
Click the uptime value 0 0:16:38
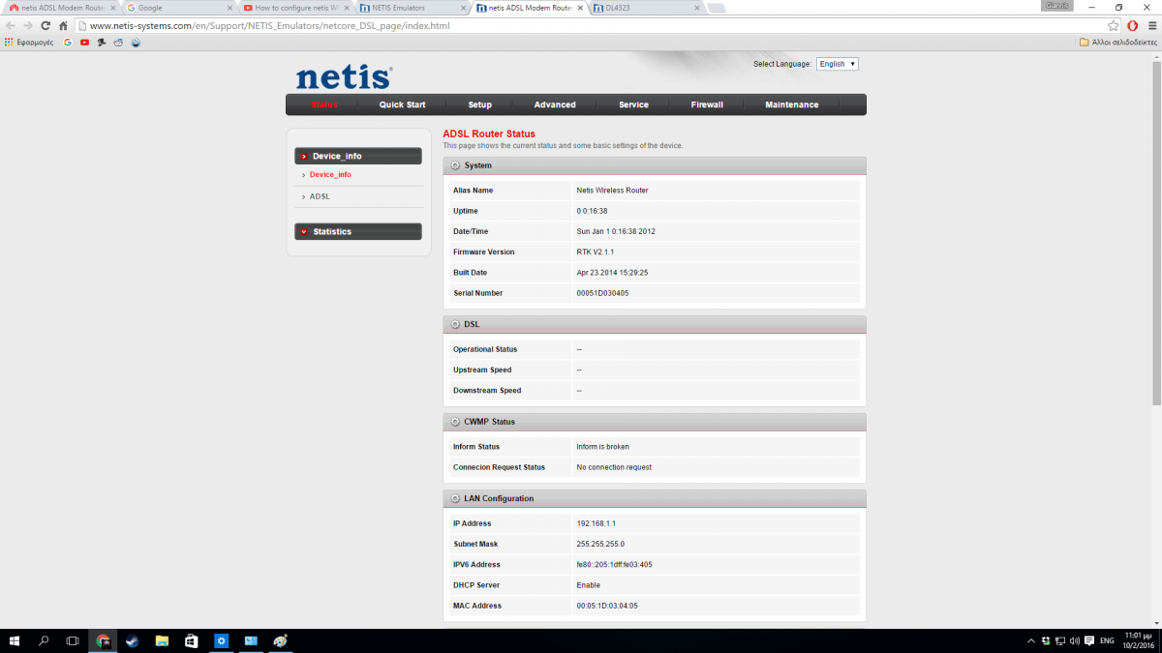pyautogui.click(x=592, y=211)
